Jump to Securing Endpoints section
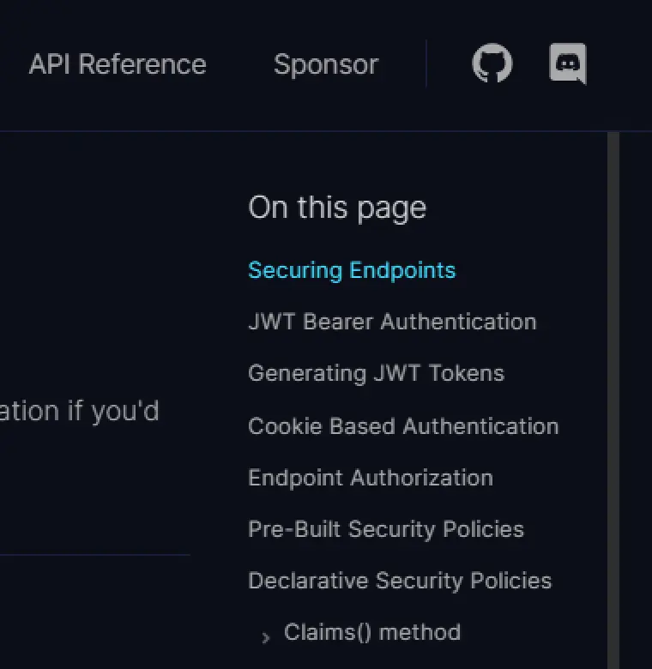 352,270
